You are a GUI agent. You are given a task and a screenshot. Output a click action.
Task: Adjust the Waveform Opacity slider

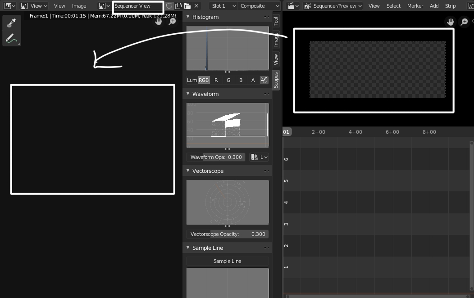point(216,157)
